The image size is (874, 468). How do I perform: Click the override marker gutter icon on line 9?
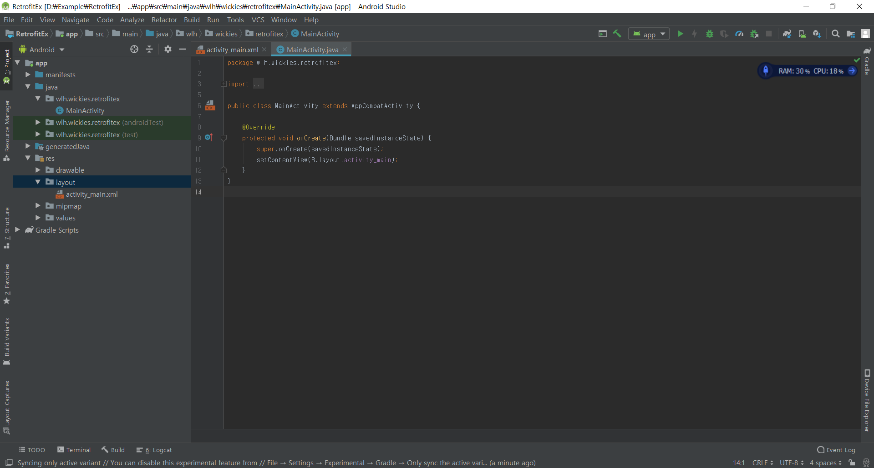209,137
